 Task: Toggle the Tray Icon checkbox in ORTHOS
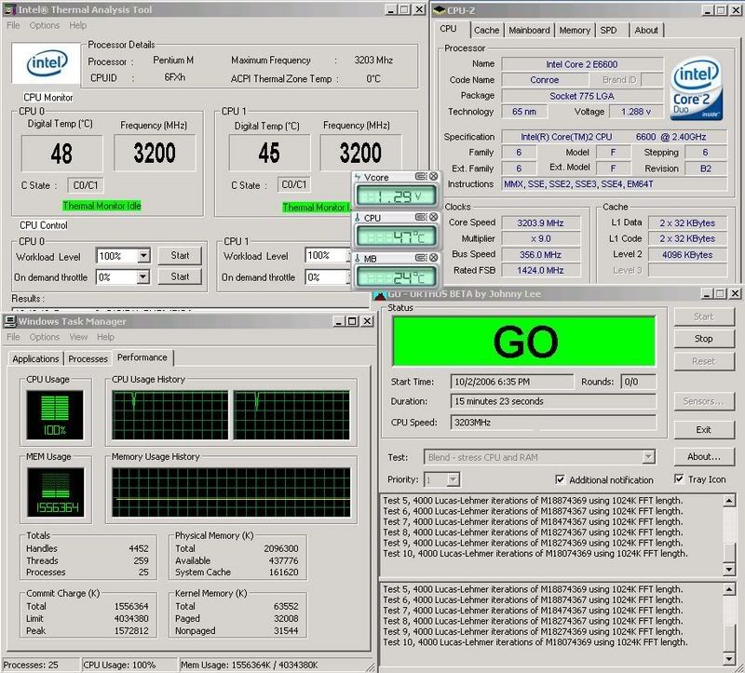pyautogui.click(x=679, y=478)
